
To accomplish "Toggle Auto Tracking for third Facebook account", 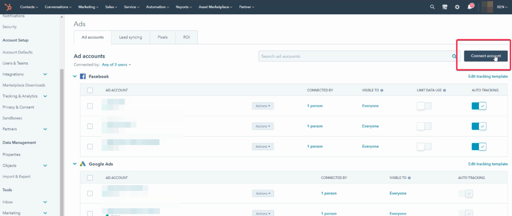I will (x=479, y=147).
